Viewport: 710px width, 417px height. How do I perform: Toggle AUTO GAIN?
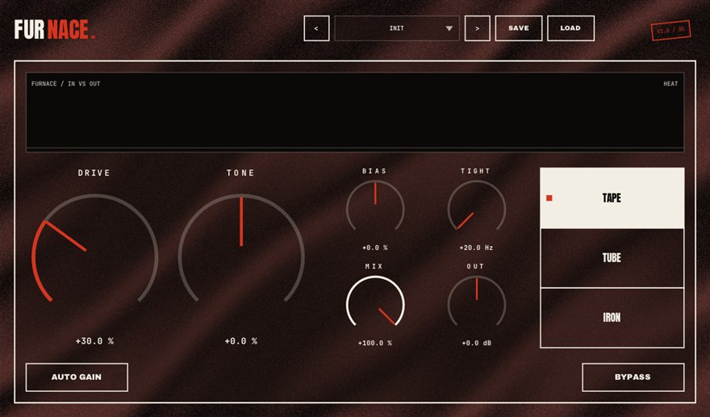pos(77,377)
